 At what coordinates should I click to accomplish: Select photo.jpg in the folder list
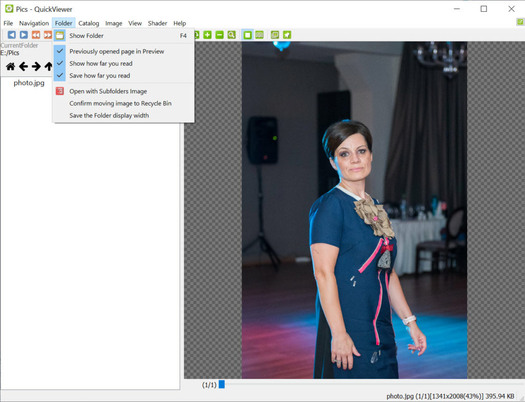point(29,83)
